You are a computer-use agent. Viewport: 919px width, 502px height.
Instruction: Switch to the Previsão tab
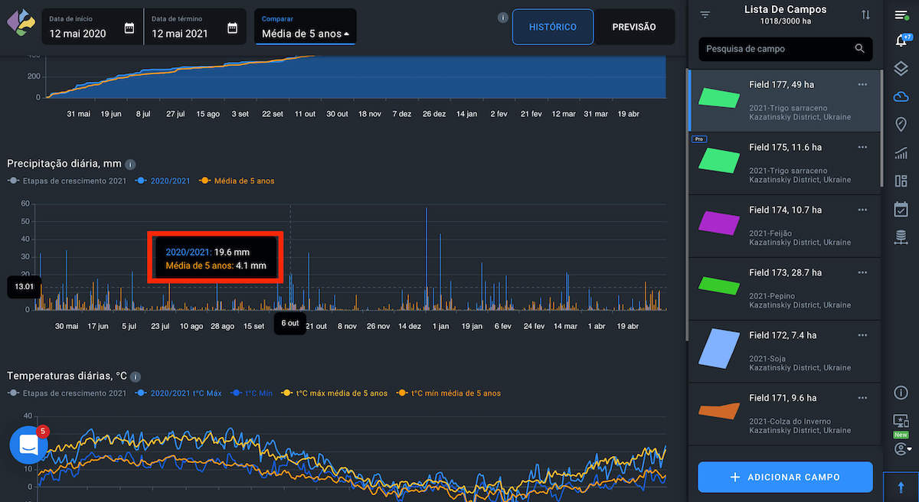click(634, 27)
